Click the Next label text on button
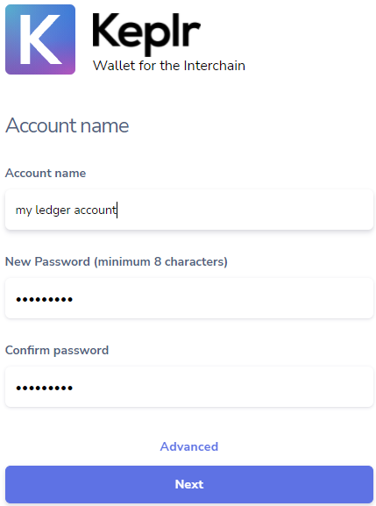Image resolution: width=376 pixels, height=506 pixels. [189, 484]
